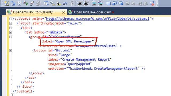Click the "TabData" value text
This screenshot has width=171, height=96.
[55, 32]
